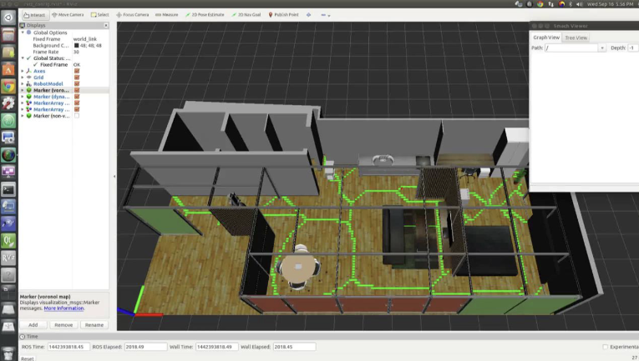639x361 pixels.
Task: Uncheck the Marker (dyna...) checkbox
Action: (77, 97)
